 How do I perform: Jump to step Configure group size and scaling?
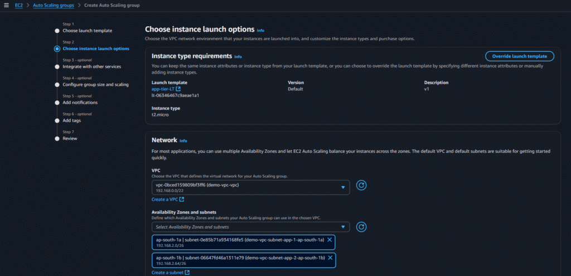(x=95, y=85)
